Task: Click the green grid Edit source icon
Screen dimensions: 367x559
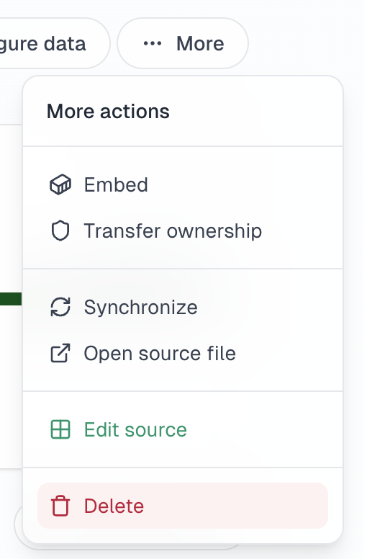Action: 60,429
